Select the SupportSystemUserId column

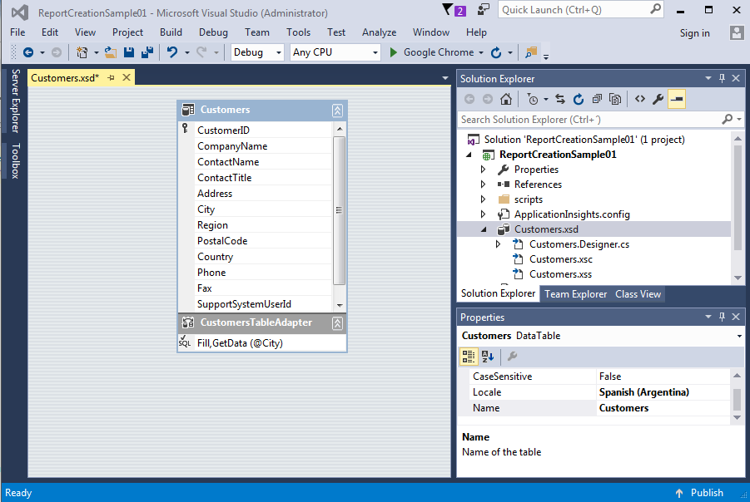(x=262, y=304)
